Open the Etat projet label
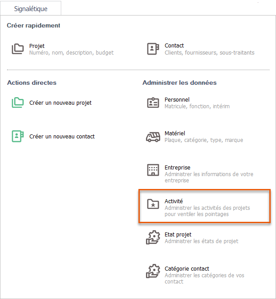This screenshot has height=299, width=276. click(178, 235)
